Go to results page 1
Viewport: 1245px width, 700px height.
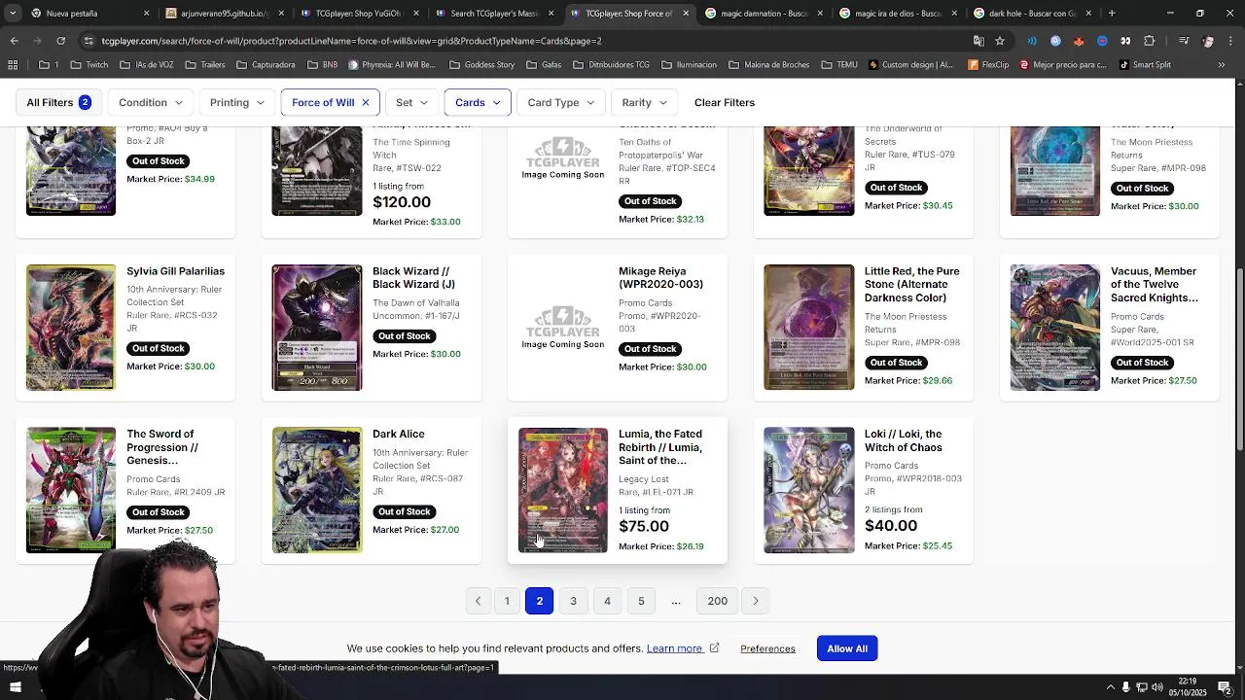tap(507, 601)
